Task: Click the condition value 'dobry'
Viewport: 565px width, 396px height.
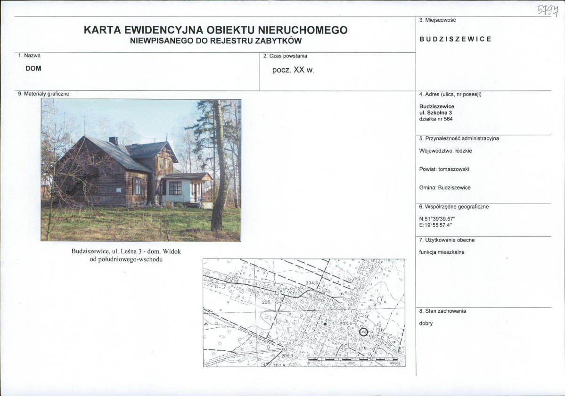Action: pyautogui.click(x=426, y=323)
